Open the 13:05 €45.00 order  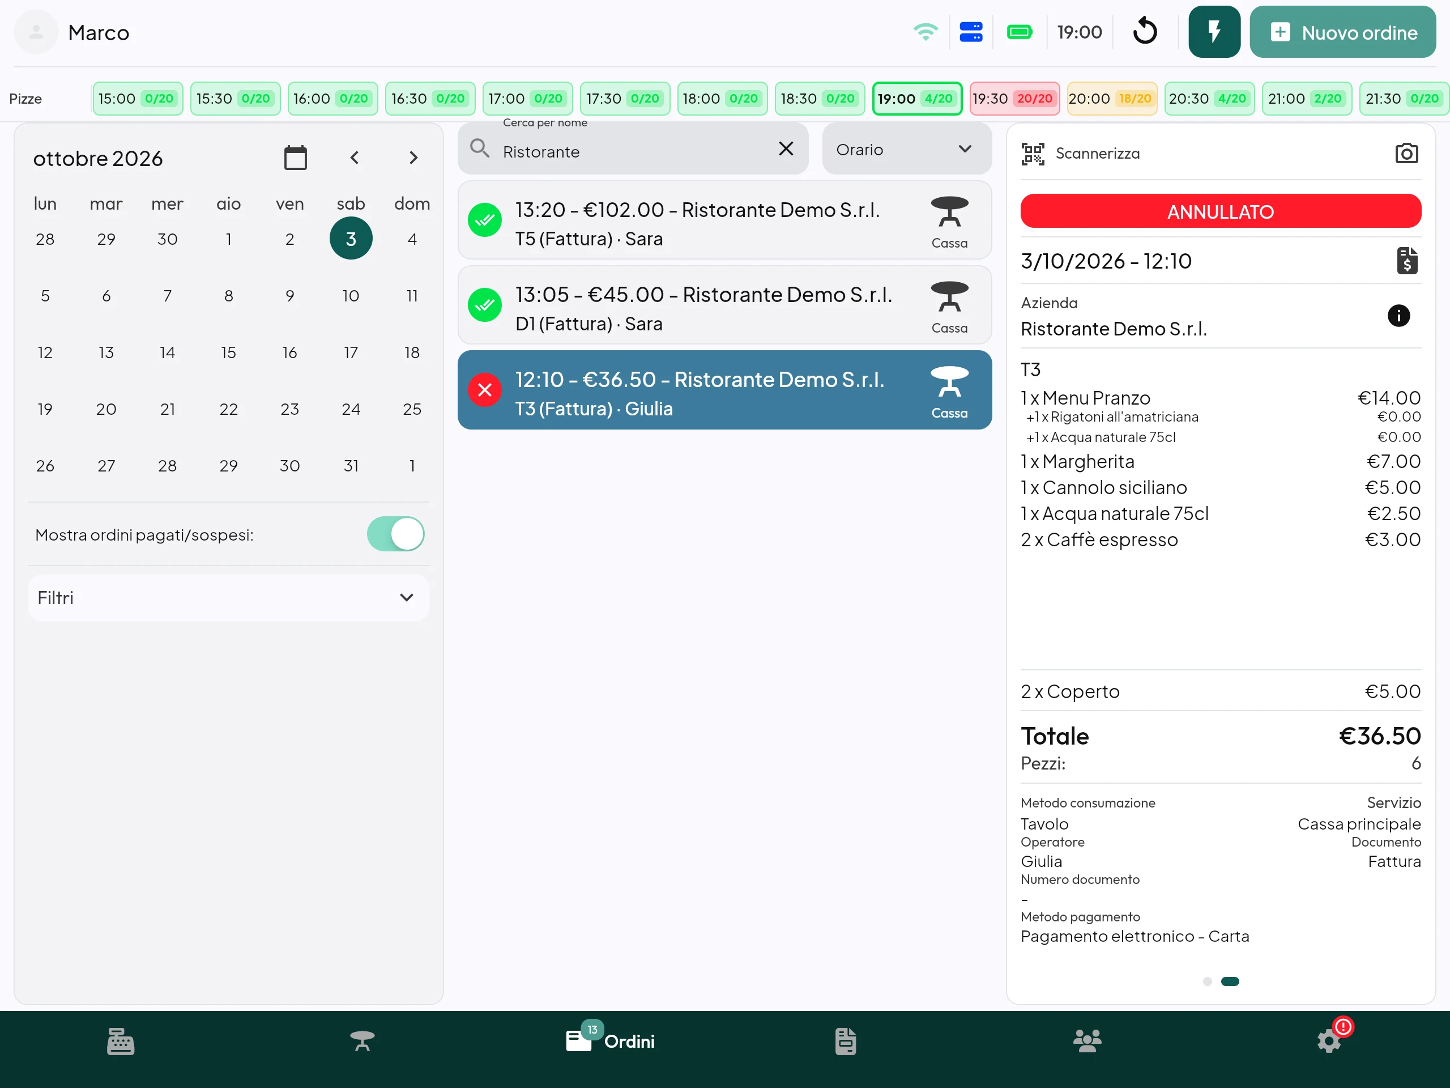click(724, 305)
